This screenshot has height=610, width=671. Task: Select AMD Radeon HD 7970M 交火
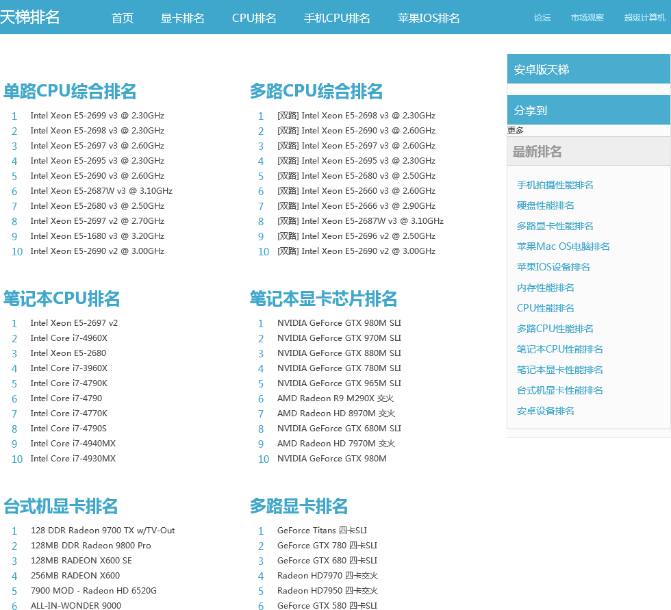point(336,444)
